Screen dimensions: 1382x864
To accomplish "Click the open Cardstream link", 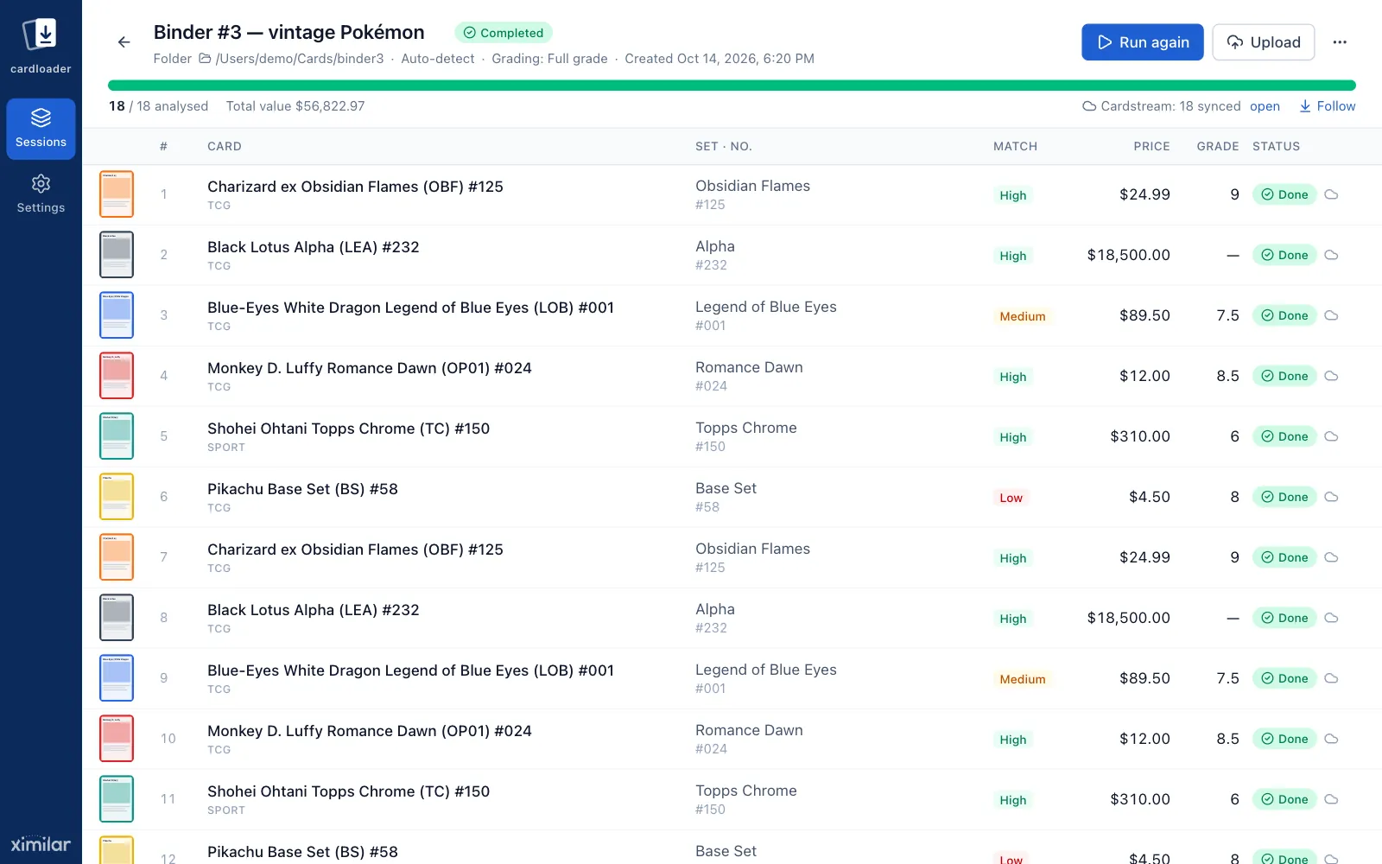I will point(1265,106).
